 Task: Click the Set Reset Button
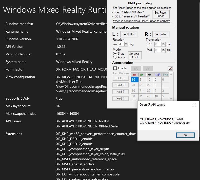161,14
